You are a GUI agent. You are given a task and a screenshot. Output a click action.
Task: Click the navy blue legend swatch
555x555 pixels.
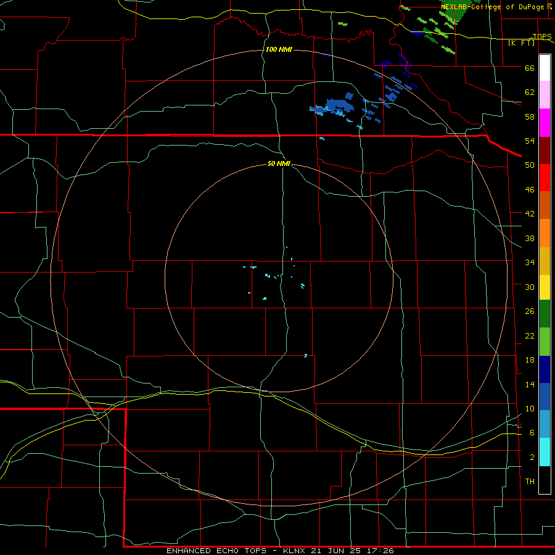pos(545,369)
